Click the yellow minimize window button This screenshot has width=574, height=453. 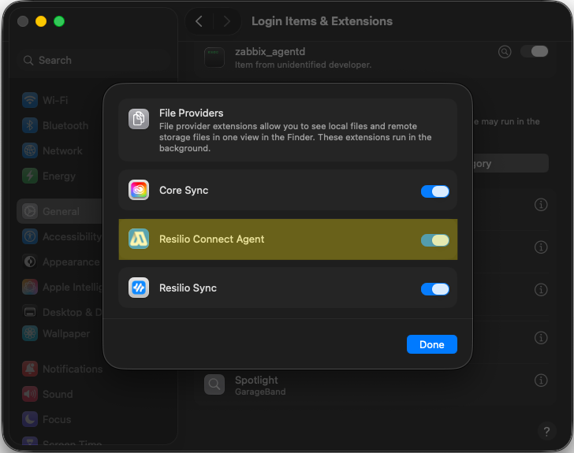(x=41, y=21)
